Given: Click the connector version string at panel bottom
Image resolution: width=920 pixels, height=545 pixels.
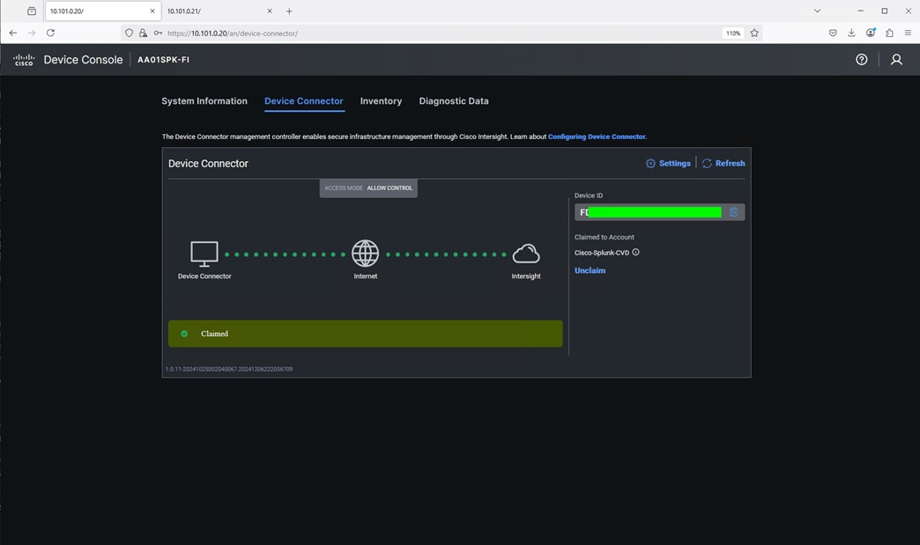Looking at the screenshot, I should point(229,369).
